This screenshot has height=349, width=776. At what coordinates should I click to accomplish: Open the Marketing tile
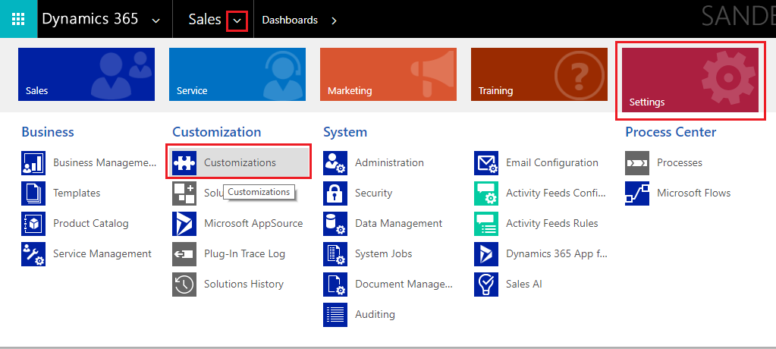(388, 74)
